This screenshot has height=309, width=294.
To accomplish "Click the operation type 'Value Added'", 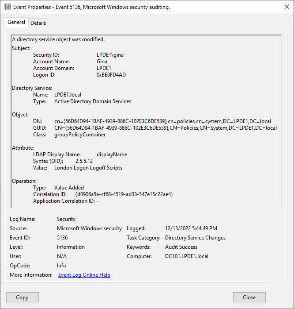I will click(69, 188).
